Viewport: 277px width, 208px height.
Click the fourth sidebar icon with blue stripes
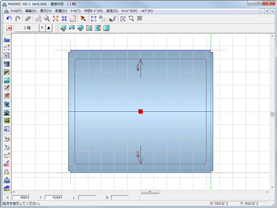click(x=7, y=64)
